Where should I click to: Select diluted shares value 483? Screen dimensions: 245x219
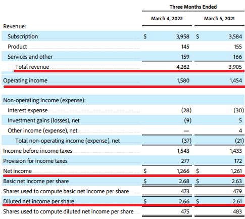pyautogui.click(x=238, y=211)
